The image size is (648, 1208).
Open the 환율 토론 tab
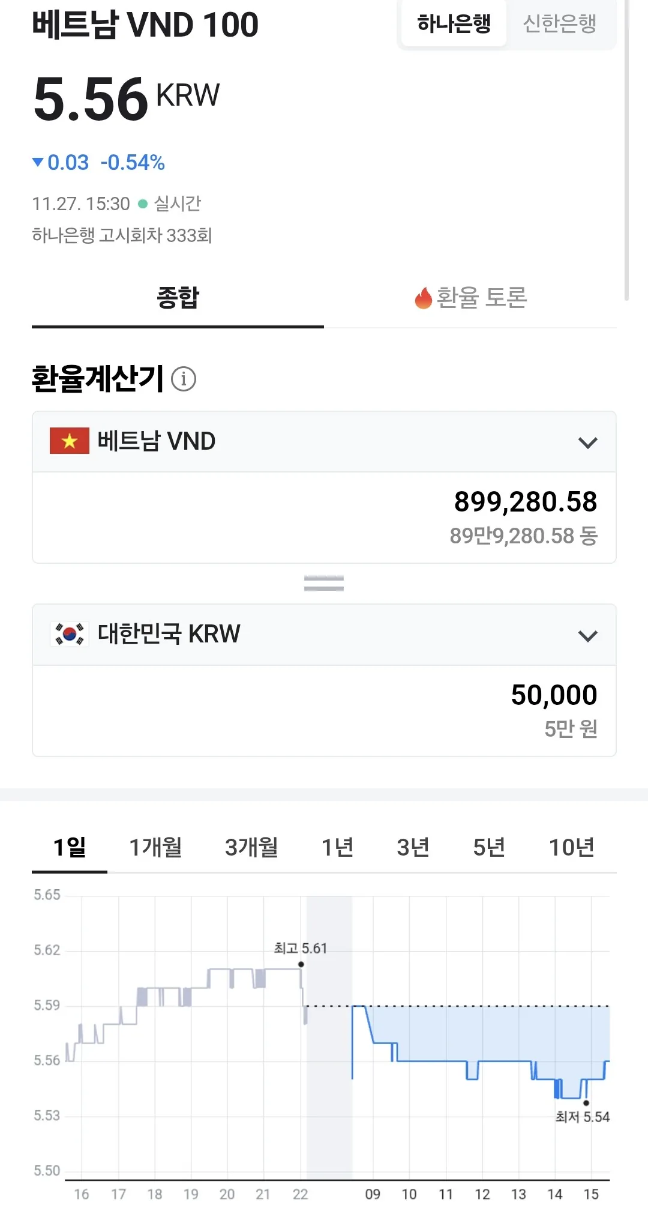click(470, 298)
